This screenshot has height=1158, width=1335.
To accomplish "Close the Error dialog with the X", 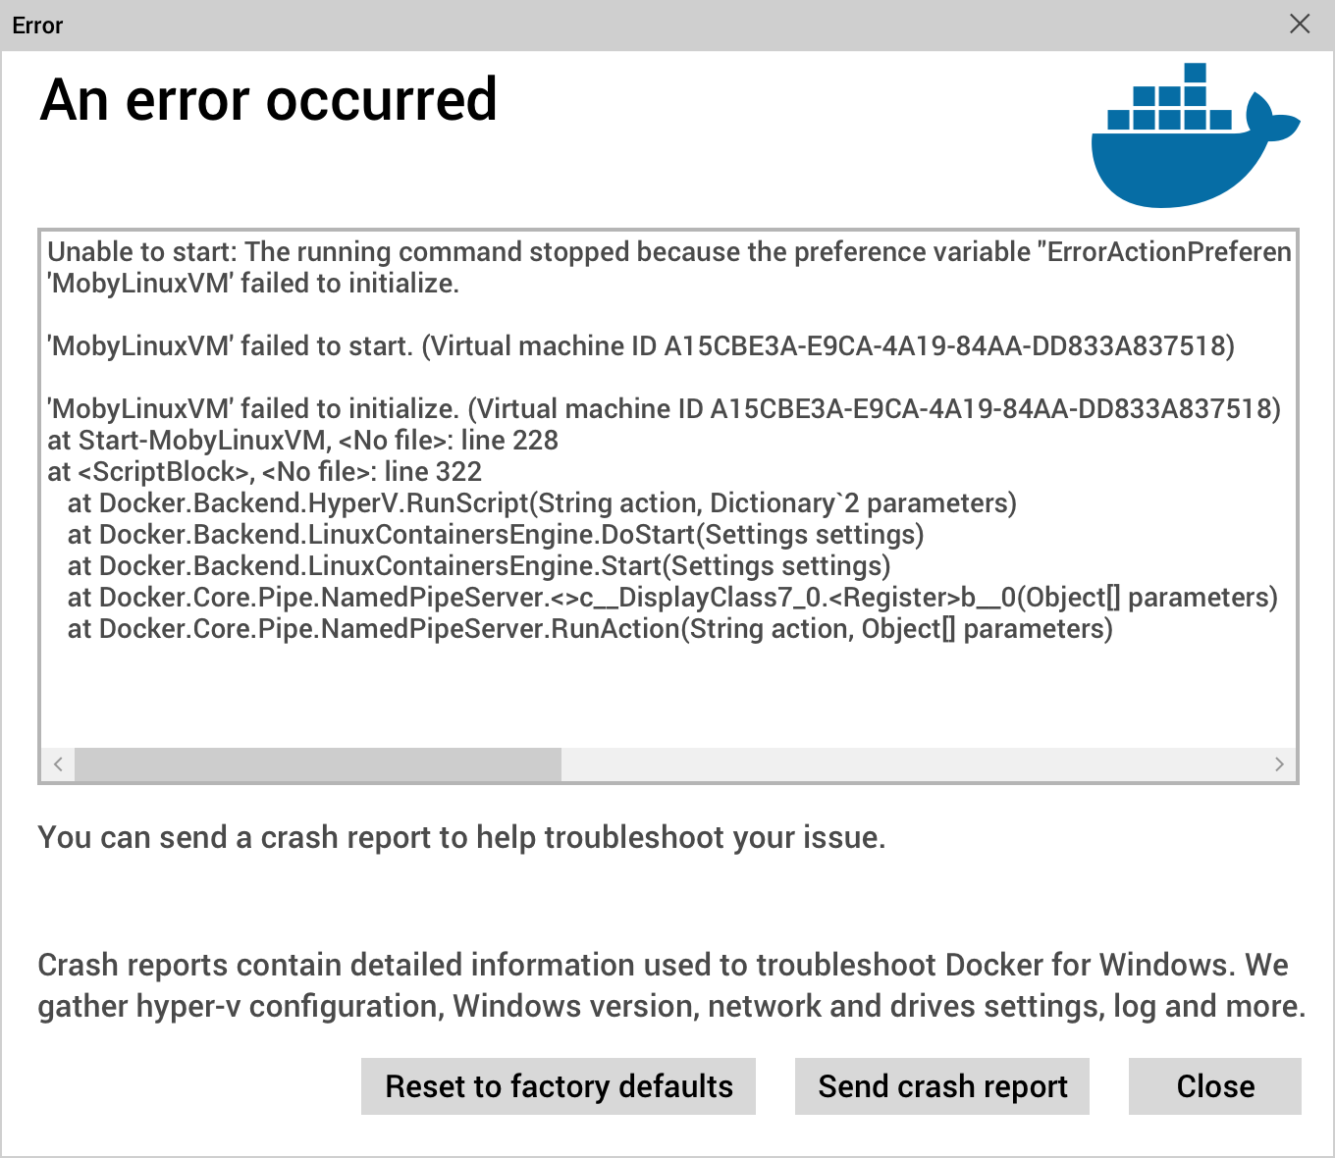I will click(1300, 25).
